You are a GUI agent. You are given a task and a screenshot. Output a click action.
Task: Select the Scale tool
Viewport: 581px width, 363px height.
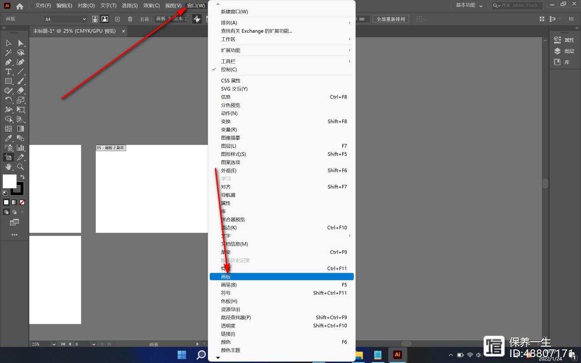click(x=21, y=100)
